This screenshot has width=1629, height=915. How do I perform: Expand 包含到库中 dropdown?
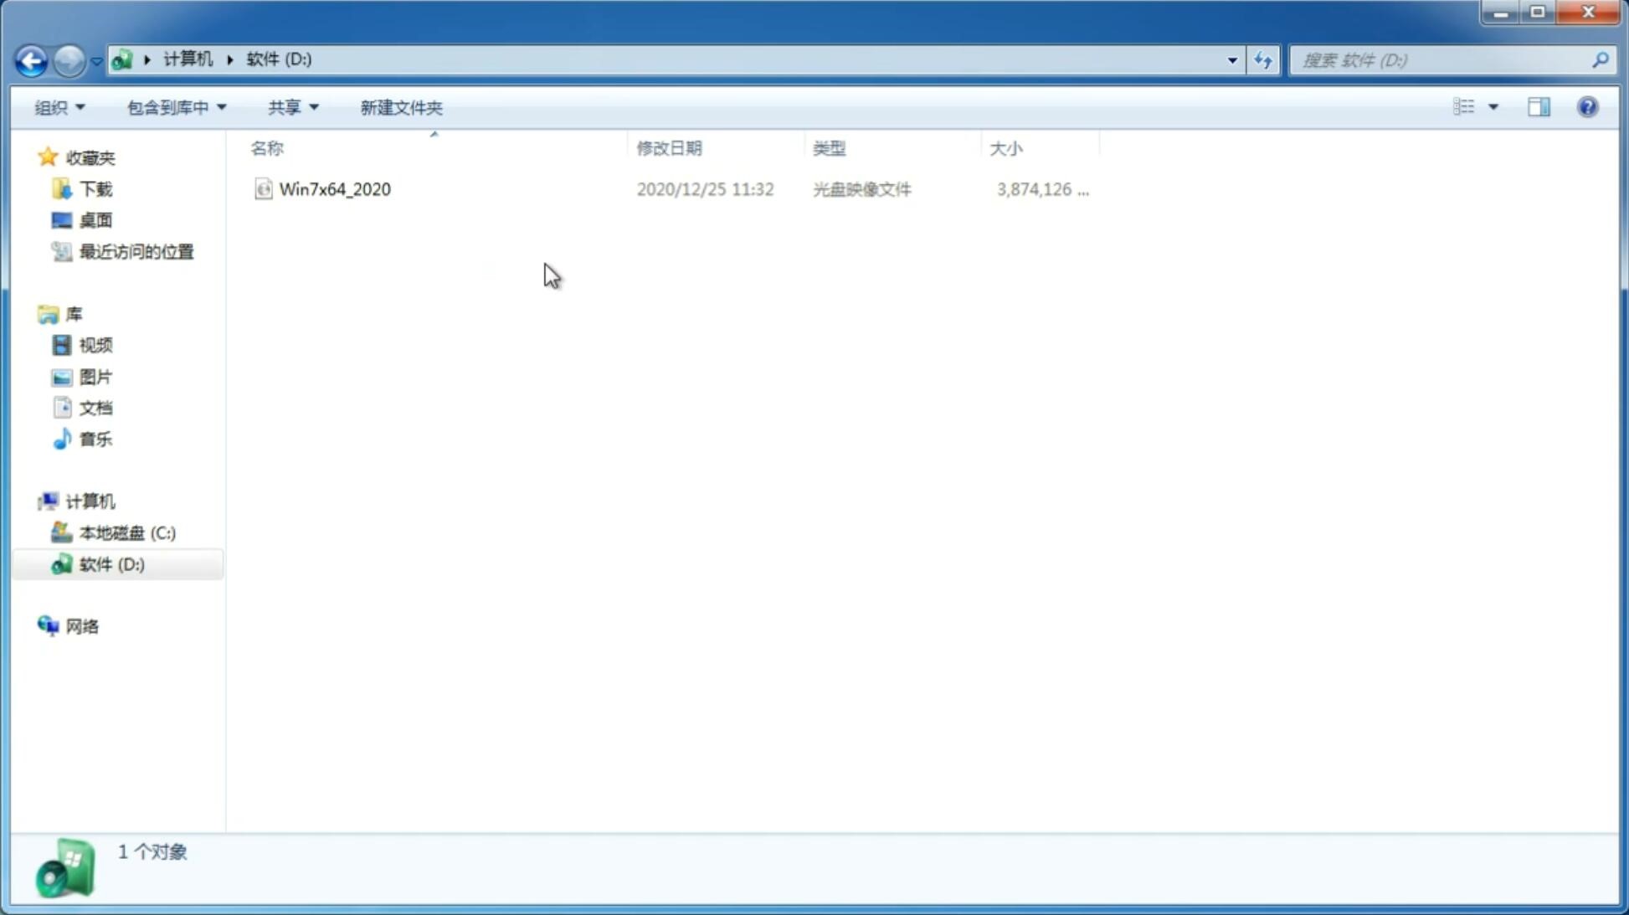[x=174, y=106]
